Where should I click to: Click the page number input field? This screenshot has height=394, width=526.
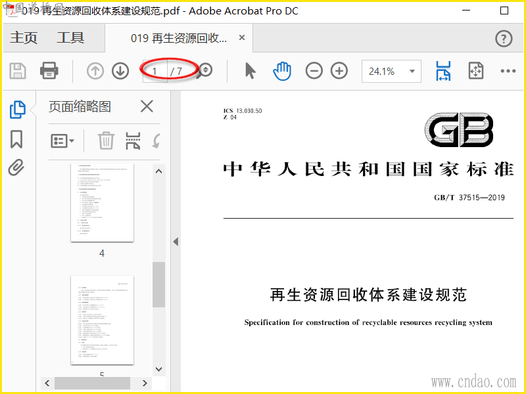click(x=155, y=71)
